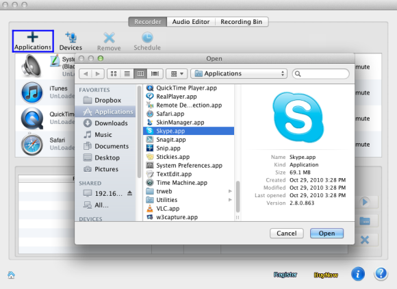Click Cancel in the Open dialog
This screenshot has width=397, height=289.
coord(287,234)
